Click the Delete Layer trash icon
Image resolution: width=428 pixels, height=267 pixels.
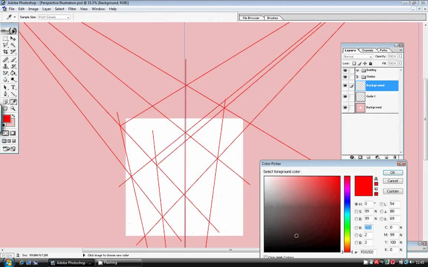tap(395, 158)
